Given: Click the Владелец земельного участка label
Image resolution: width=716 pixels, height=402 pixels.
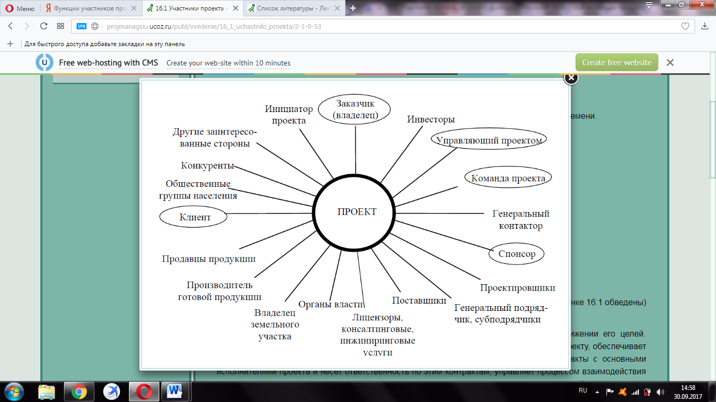Looking at the screenshot, I should point(275,325).
